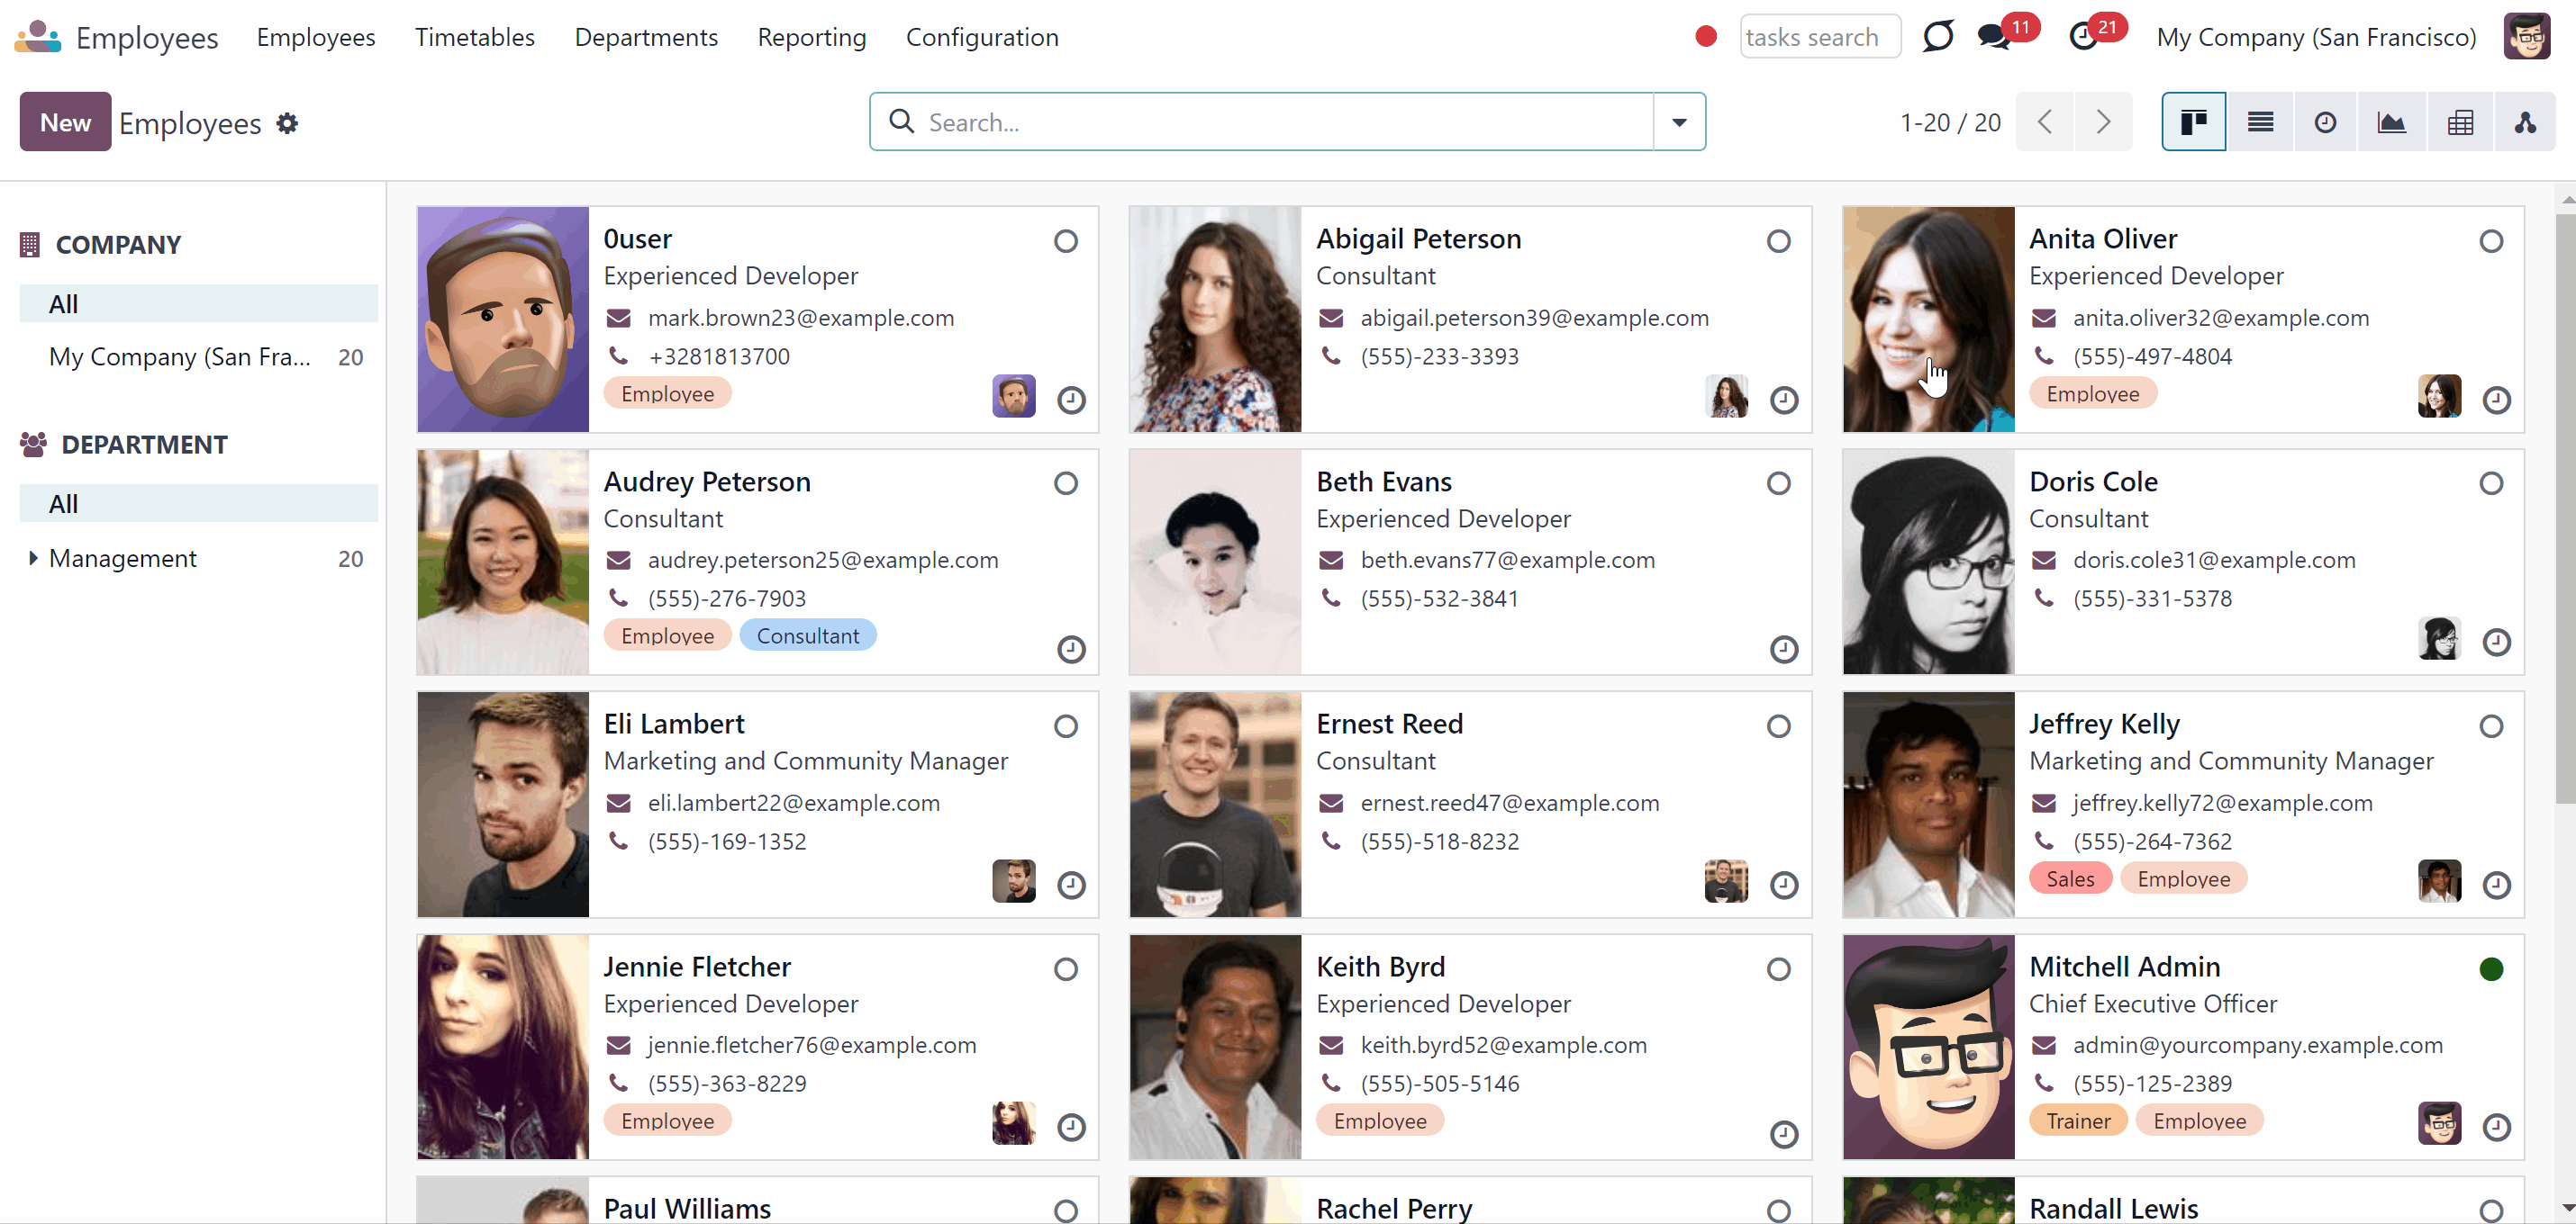Image resolution: width=2576 pixels, height=1224 pixels.
Task: Open activity clock on Abigail Peterson card
Action: [x=1784, y=400]
